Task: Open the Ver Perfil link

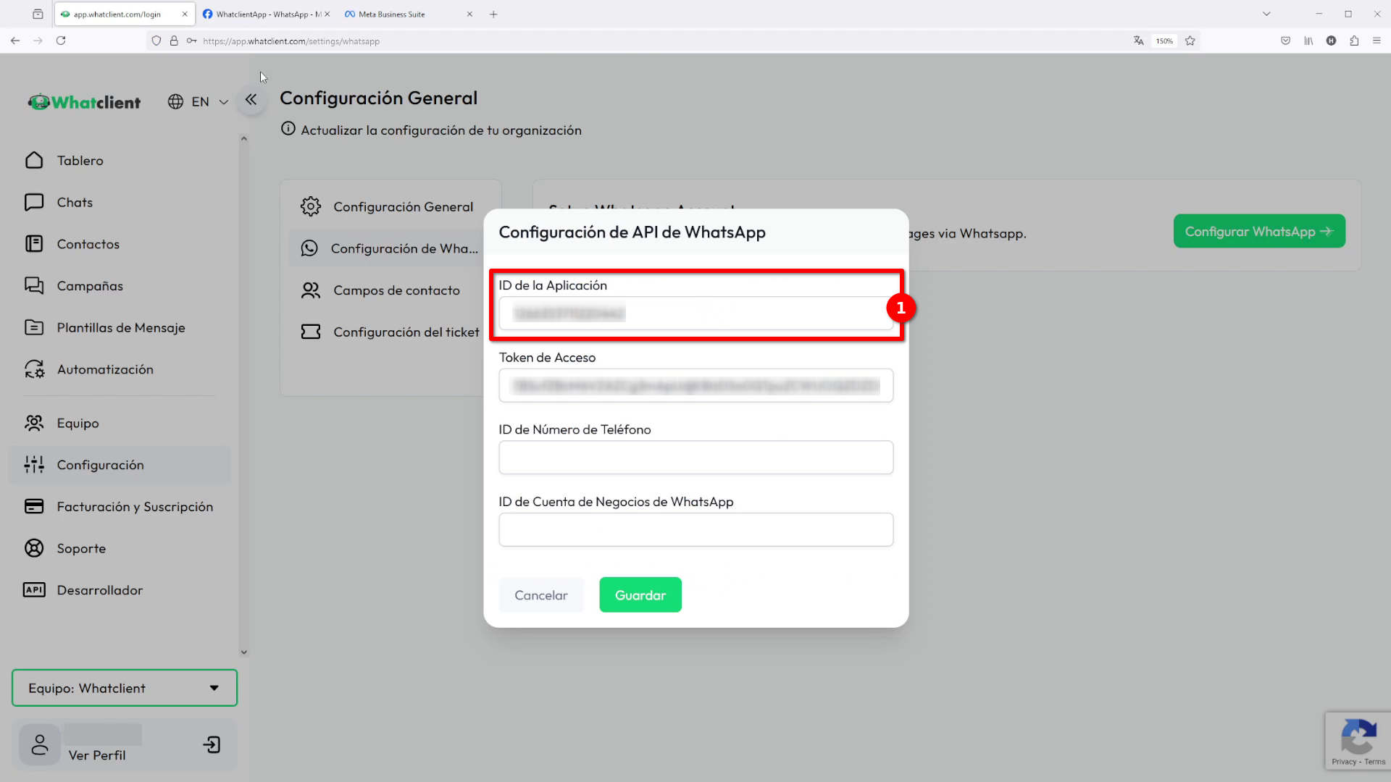Action: pyautogui.click(x=97, y=755)
